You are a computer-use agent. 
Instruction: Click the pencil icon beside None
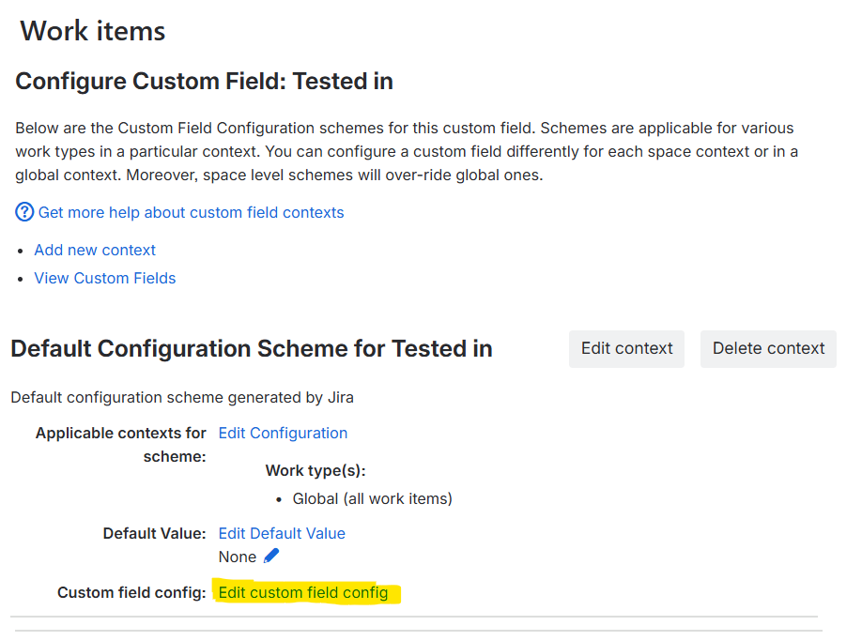[x=271, y=556]
